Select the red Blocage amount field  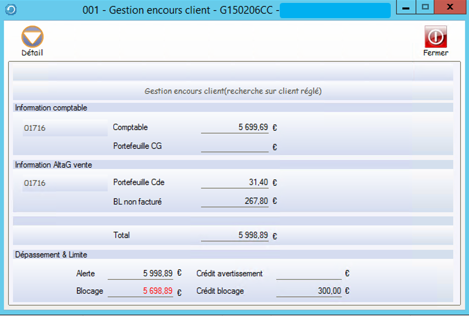(x=140, y=291)
